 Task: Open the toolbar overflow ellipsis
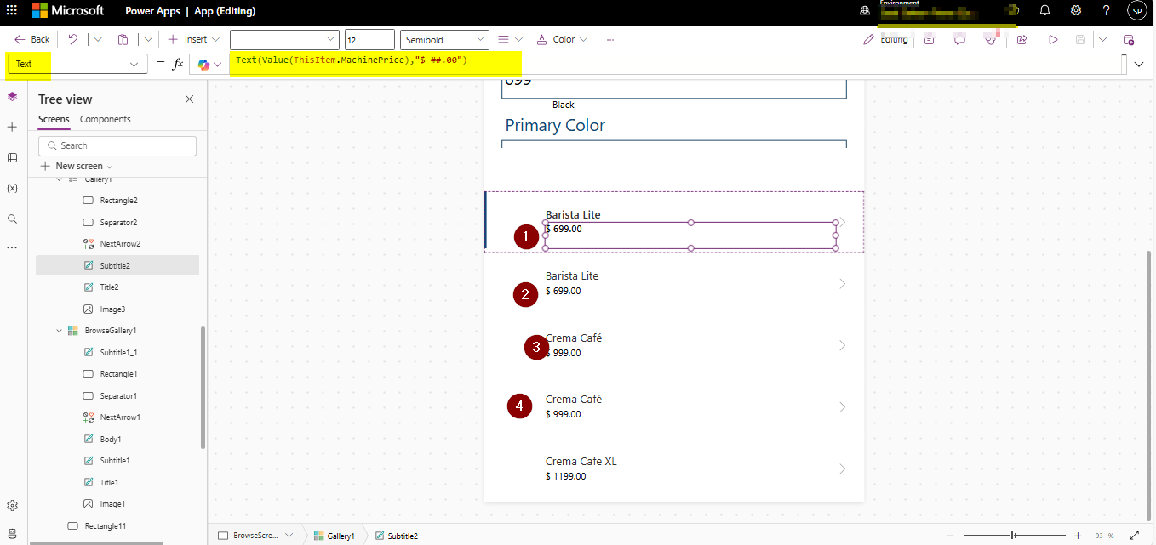tap(610, 39)
